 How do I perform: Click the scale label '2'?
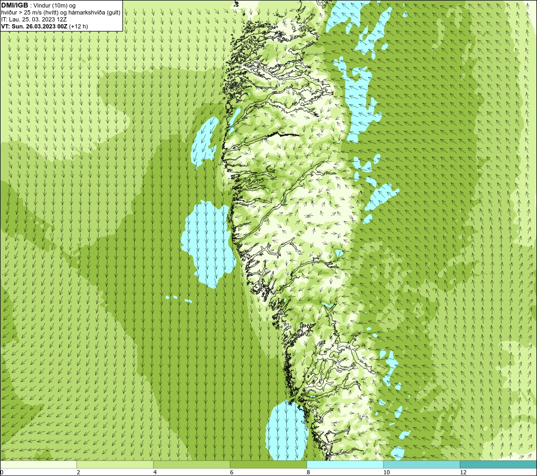(x=78, y=473)
